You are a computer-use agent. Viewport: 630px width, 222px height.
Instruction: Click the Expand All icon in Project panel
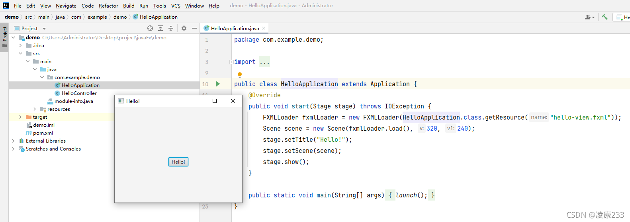(160, 28)
